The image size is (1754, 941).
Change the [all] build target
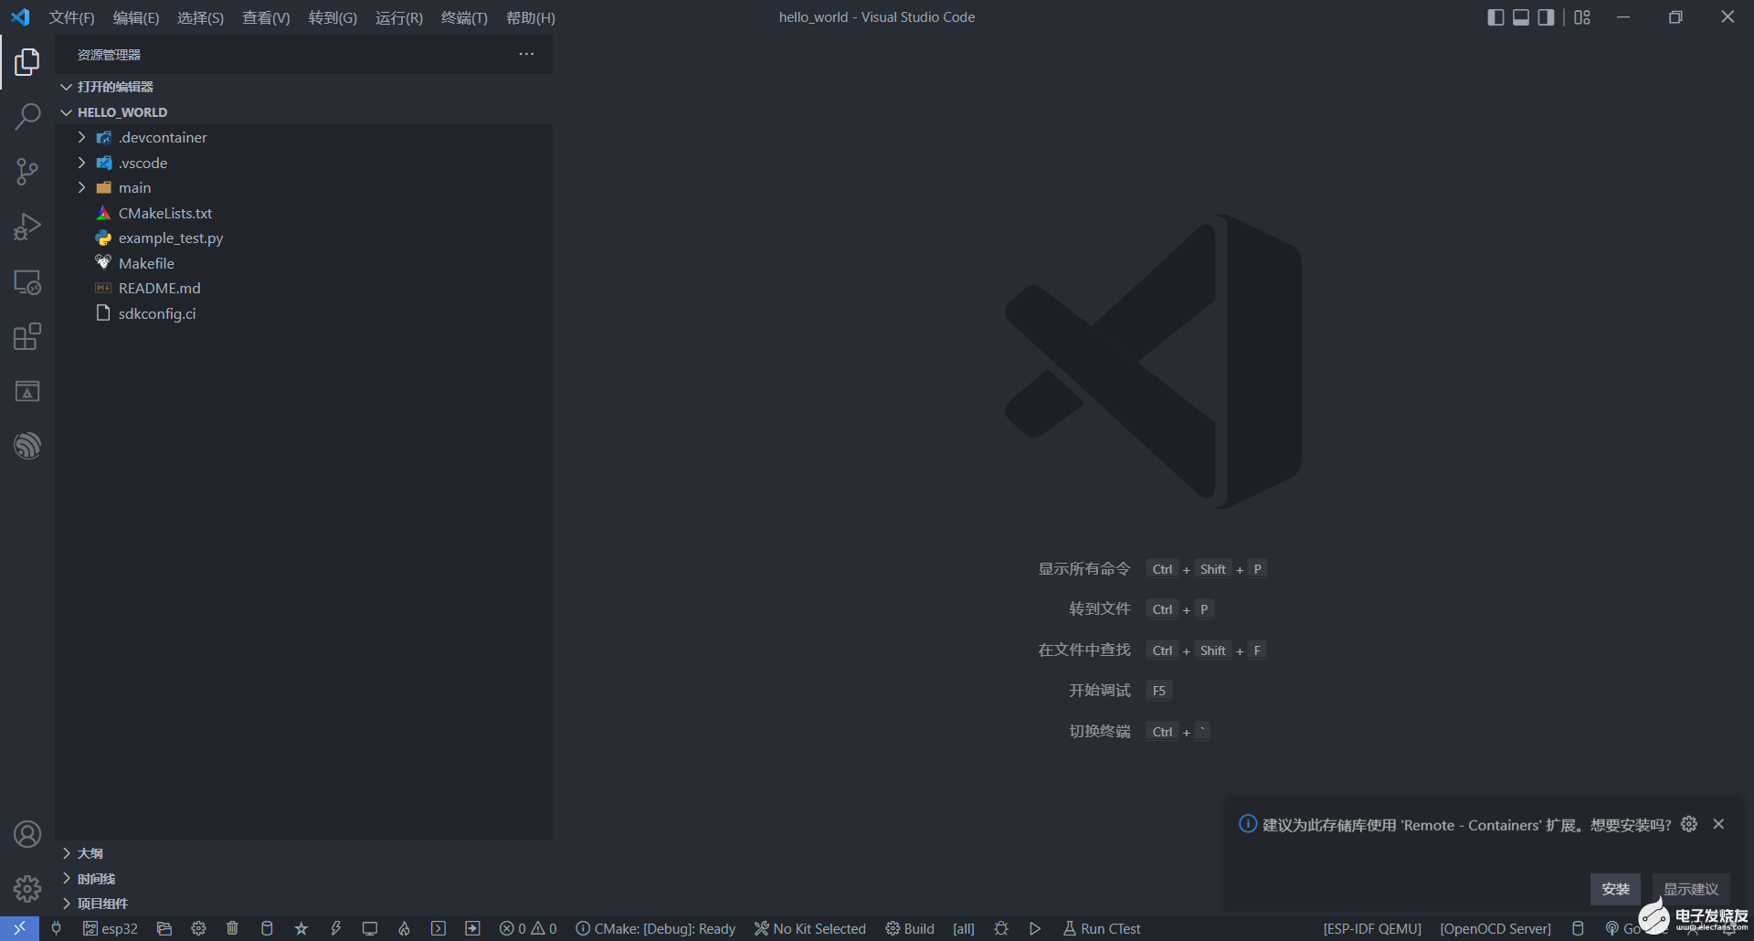click(964, 928)
